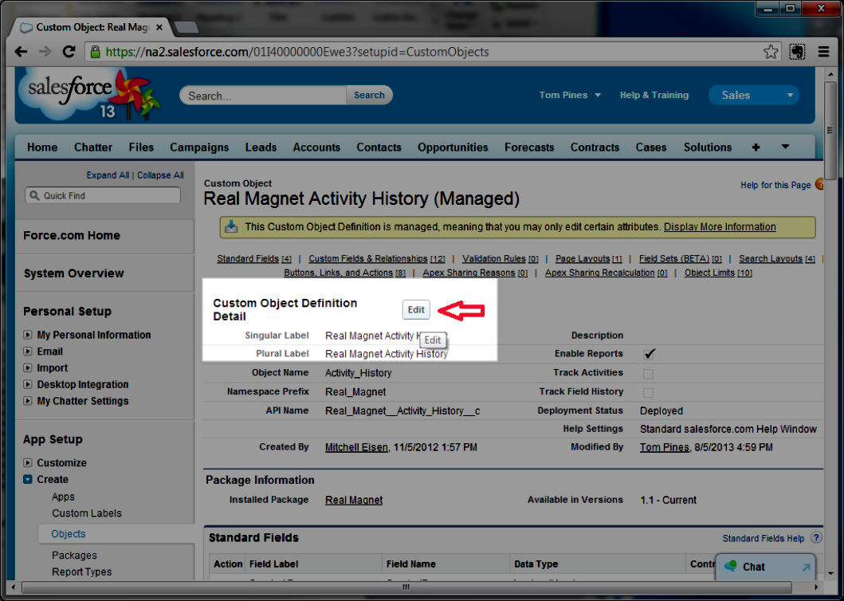Go to the Opportunities tab
Image resolution: width=844 pixels, height=601 pixels.
point(453,147)
